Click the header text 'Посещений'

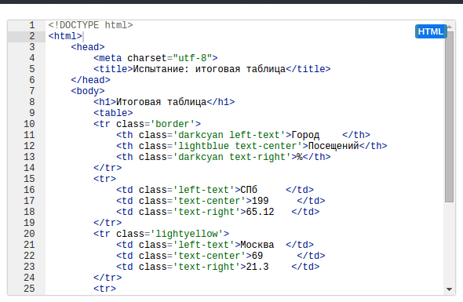pyautogui.click(x=334, y=146)
